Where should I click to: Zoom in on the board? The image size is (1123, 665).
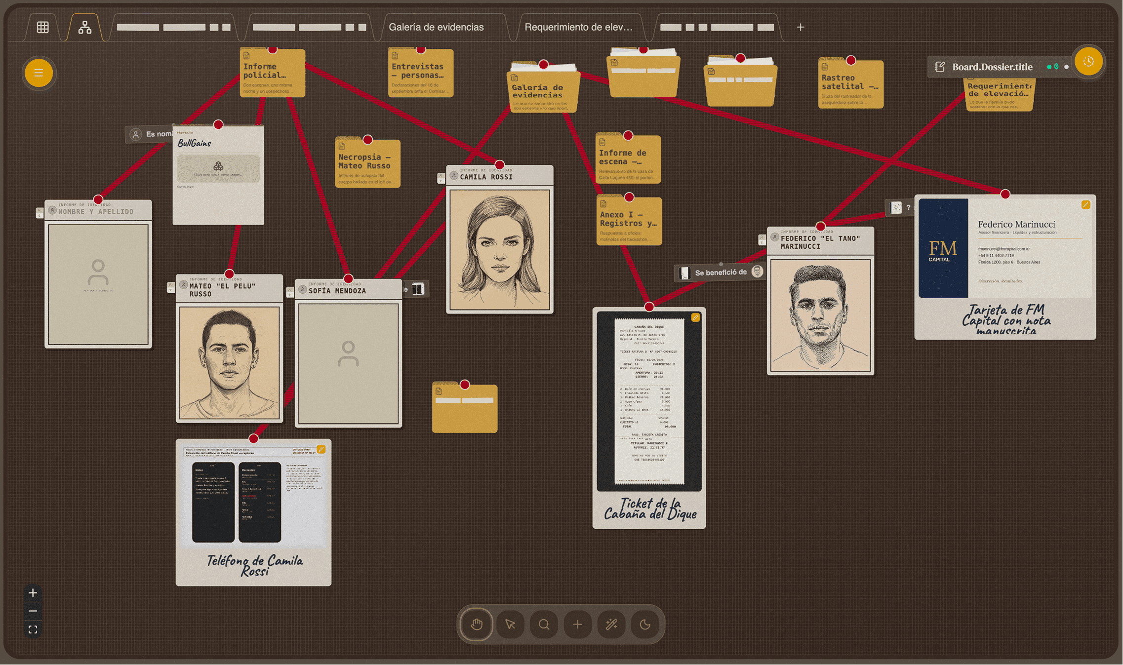pos(33,593)
